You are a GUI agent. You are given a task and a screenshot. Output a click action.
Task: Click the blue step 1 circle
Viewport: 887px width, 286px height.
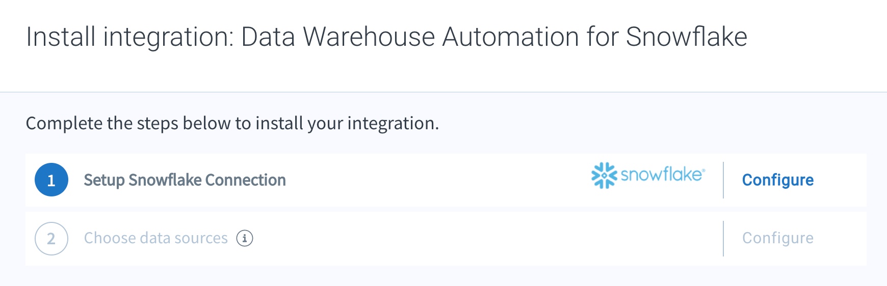point(51,180)
